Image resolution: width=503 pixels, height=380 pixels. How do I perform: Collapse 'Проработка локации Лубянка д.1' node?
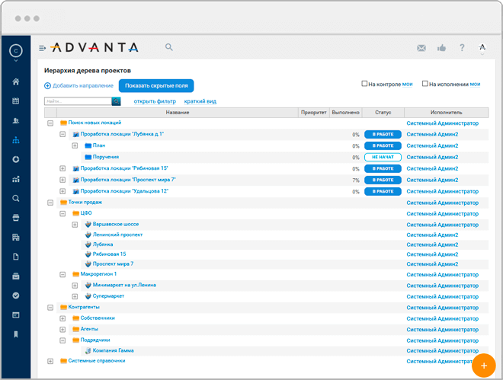pos(62,134)
